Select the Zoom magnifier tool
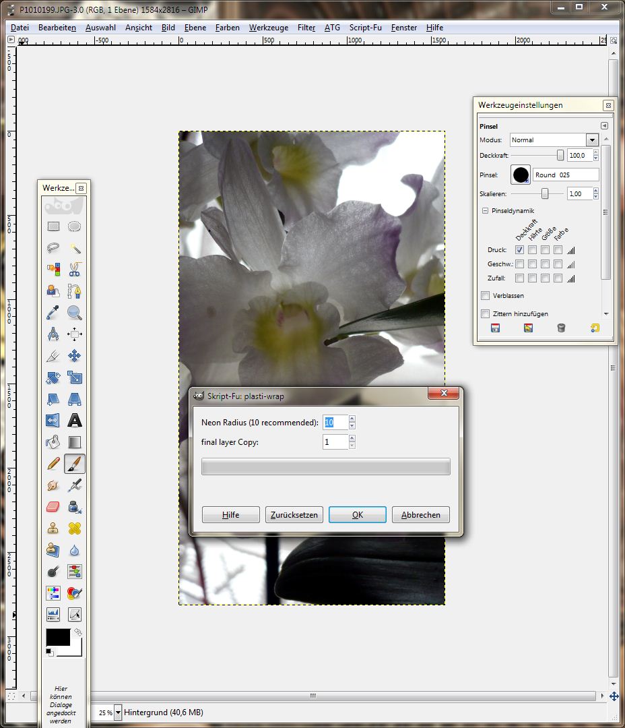625x728 pixels. tap(75, 312)
